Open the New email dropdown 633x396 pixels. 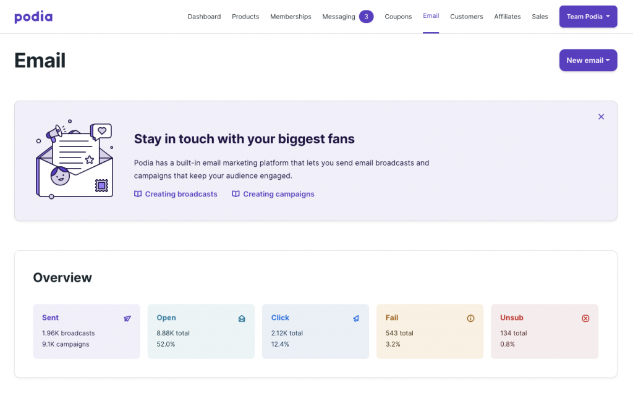(x=588, y=61)
